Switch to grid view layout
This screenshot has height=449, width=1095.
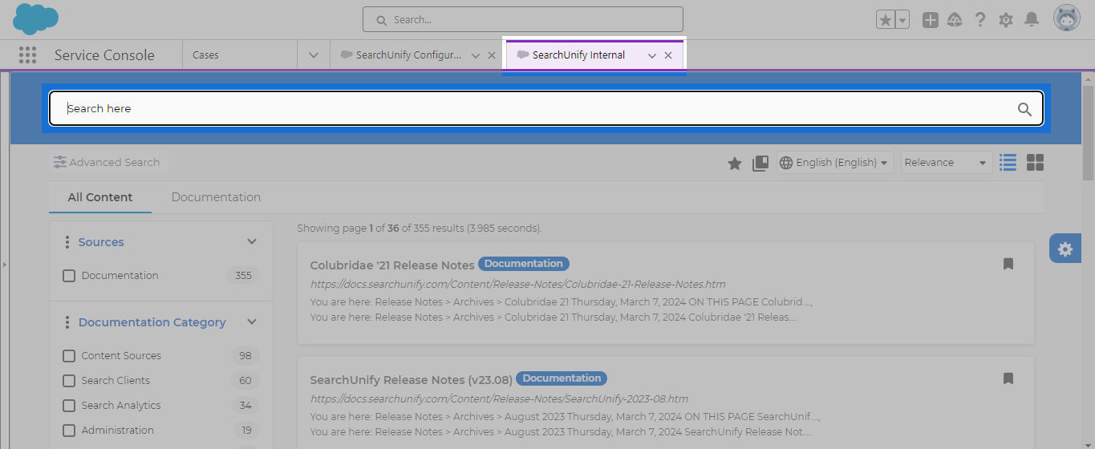[1035, 163]
